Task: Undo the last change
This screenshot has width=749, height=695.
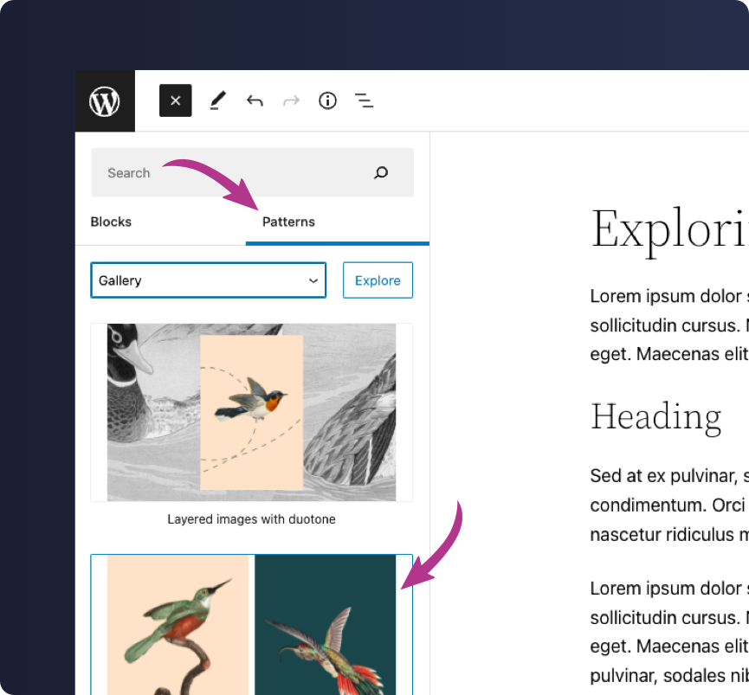Action: click(255, 100)
